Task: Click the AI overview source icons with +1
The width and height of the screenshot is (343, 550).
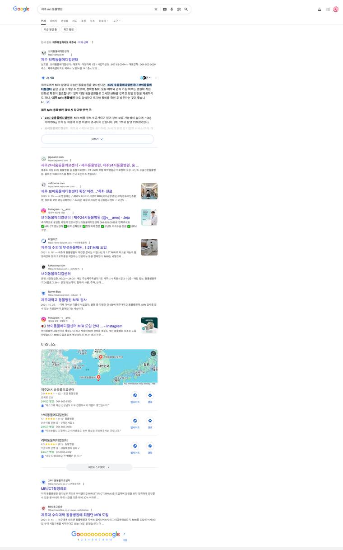Action: [146, 78]
